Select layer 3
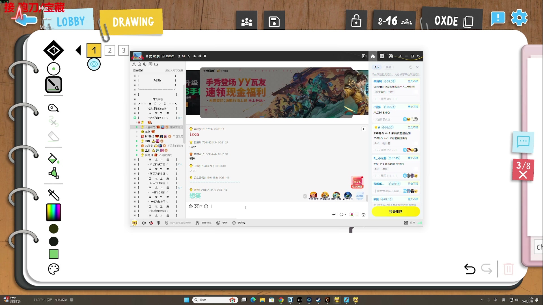The width and height of the screenshot is (543, 305). click(123, 51)
